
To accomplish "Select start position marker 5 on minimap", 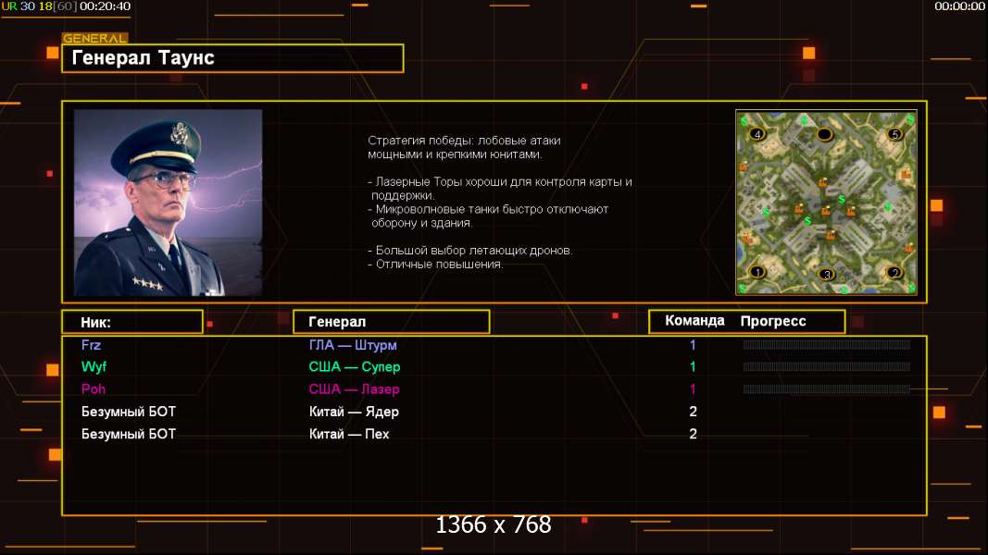I will tap(894, 134).
